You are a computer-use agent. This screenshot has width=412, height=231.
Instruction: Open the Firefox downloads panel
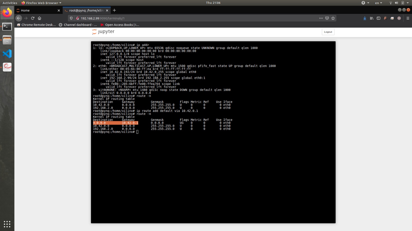click(x=365, y=18)
